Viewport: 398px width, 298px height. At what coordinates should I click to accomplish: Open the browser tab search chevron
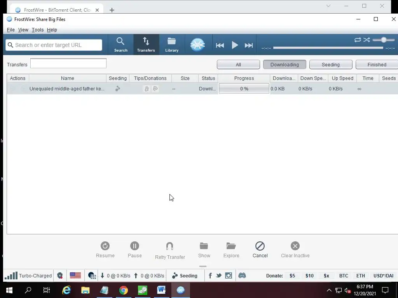pyautogui.click(x=328, y=6)
